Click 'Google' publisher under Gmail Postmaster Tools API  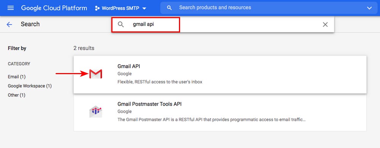click(x=125, y=111)
